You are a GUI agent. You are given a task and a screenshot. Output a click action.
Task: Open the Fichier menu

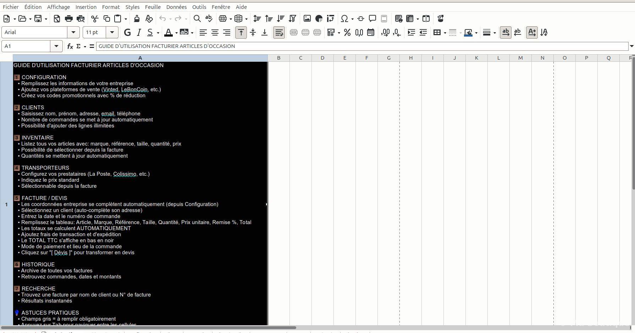point(11,7)
